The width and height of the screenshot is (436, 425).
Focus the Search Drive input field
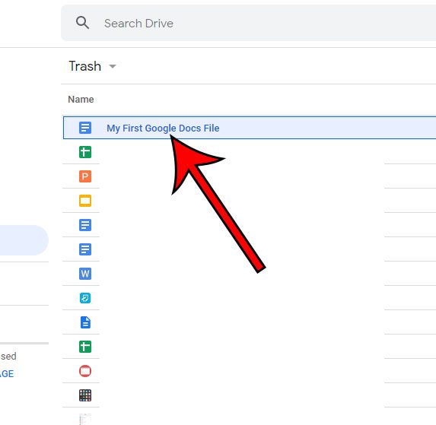[x=248, y=23]
